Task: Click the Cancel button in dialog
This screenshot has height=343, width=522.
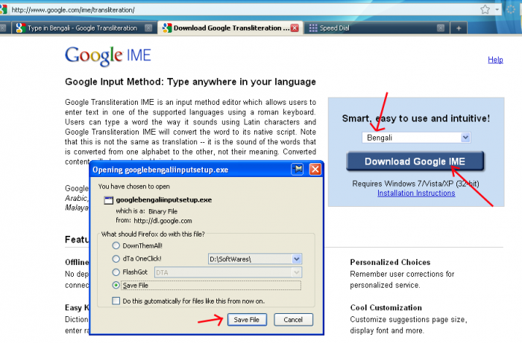Action: coord(293,320)
